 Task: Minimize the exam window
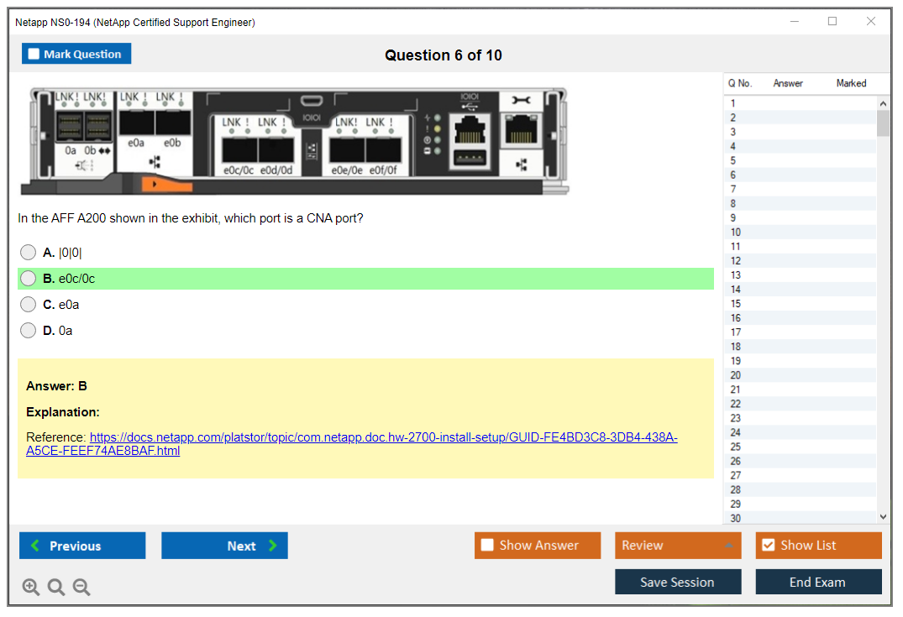tap(794, 22)
